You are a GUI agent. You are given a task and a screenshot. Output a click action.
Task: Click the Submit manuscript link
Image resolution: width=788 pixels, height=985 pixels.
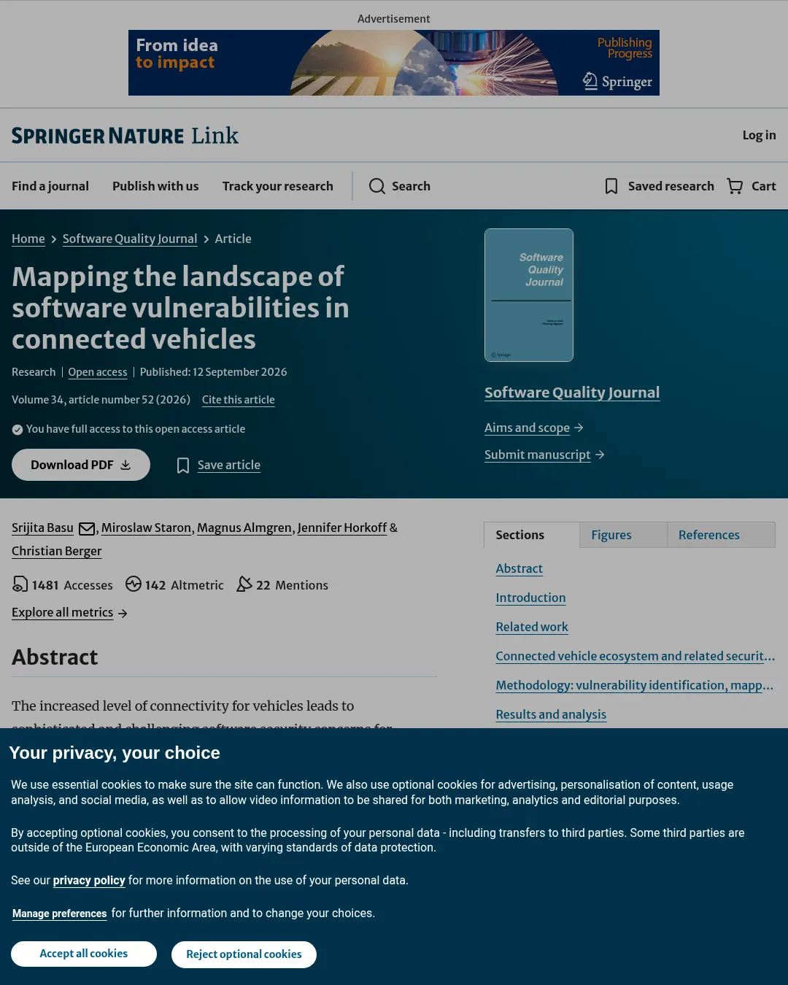point(538,455)
